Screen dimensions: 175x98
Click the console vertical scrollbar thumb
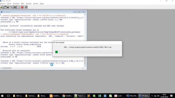85,61
